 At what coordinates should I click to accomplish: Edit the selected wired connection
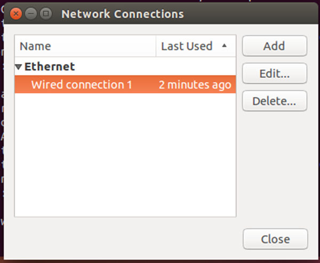point(275,73)
